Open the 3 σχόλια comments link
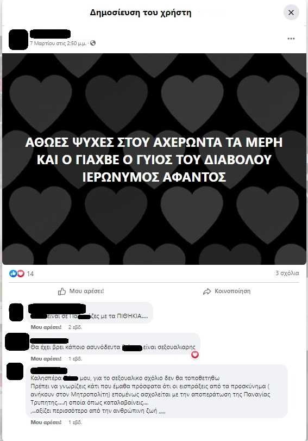This screenshot has width=308, height=441. pos(287,273)
